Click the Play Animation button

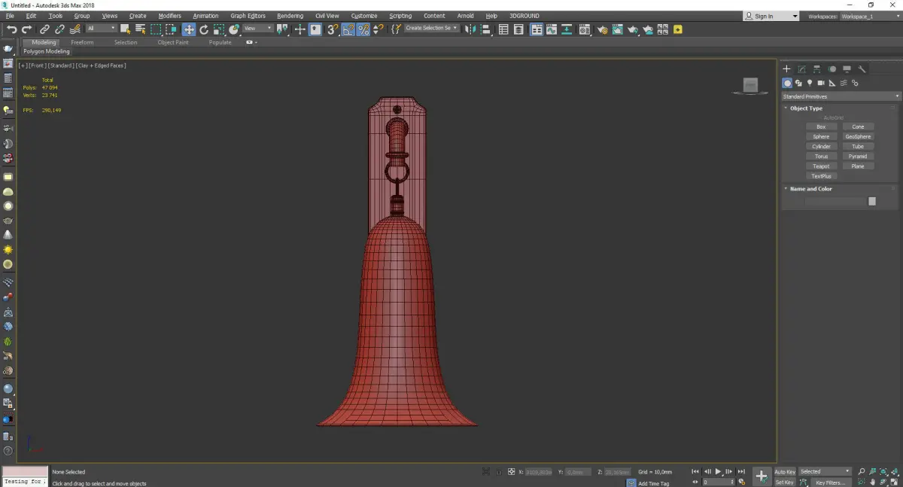click(x=718, y=472)
